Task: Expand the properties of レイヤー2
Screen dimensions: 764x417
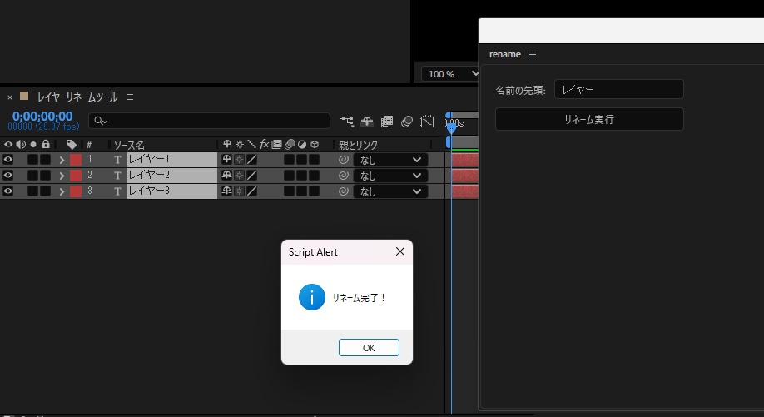Action: click(62, 176)
